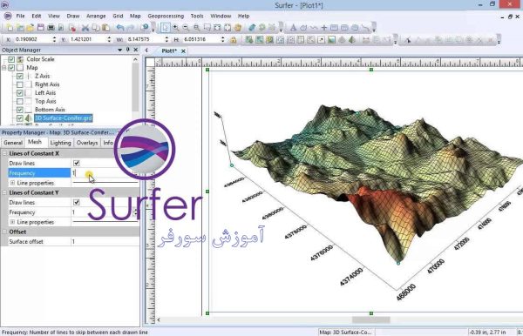Screen dimensions: 523x336
Task: Open the Grid menu
Action: coord(118,16)
